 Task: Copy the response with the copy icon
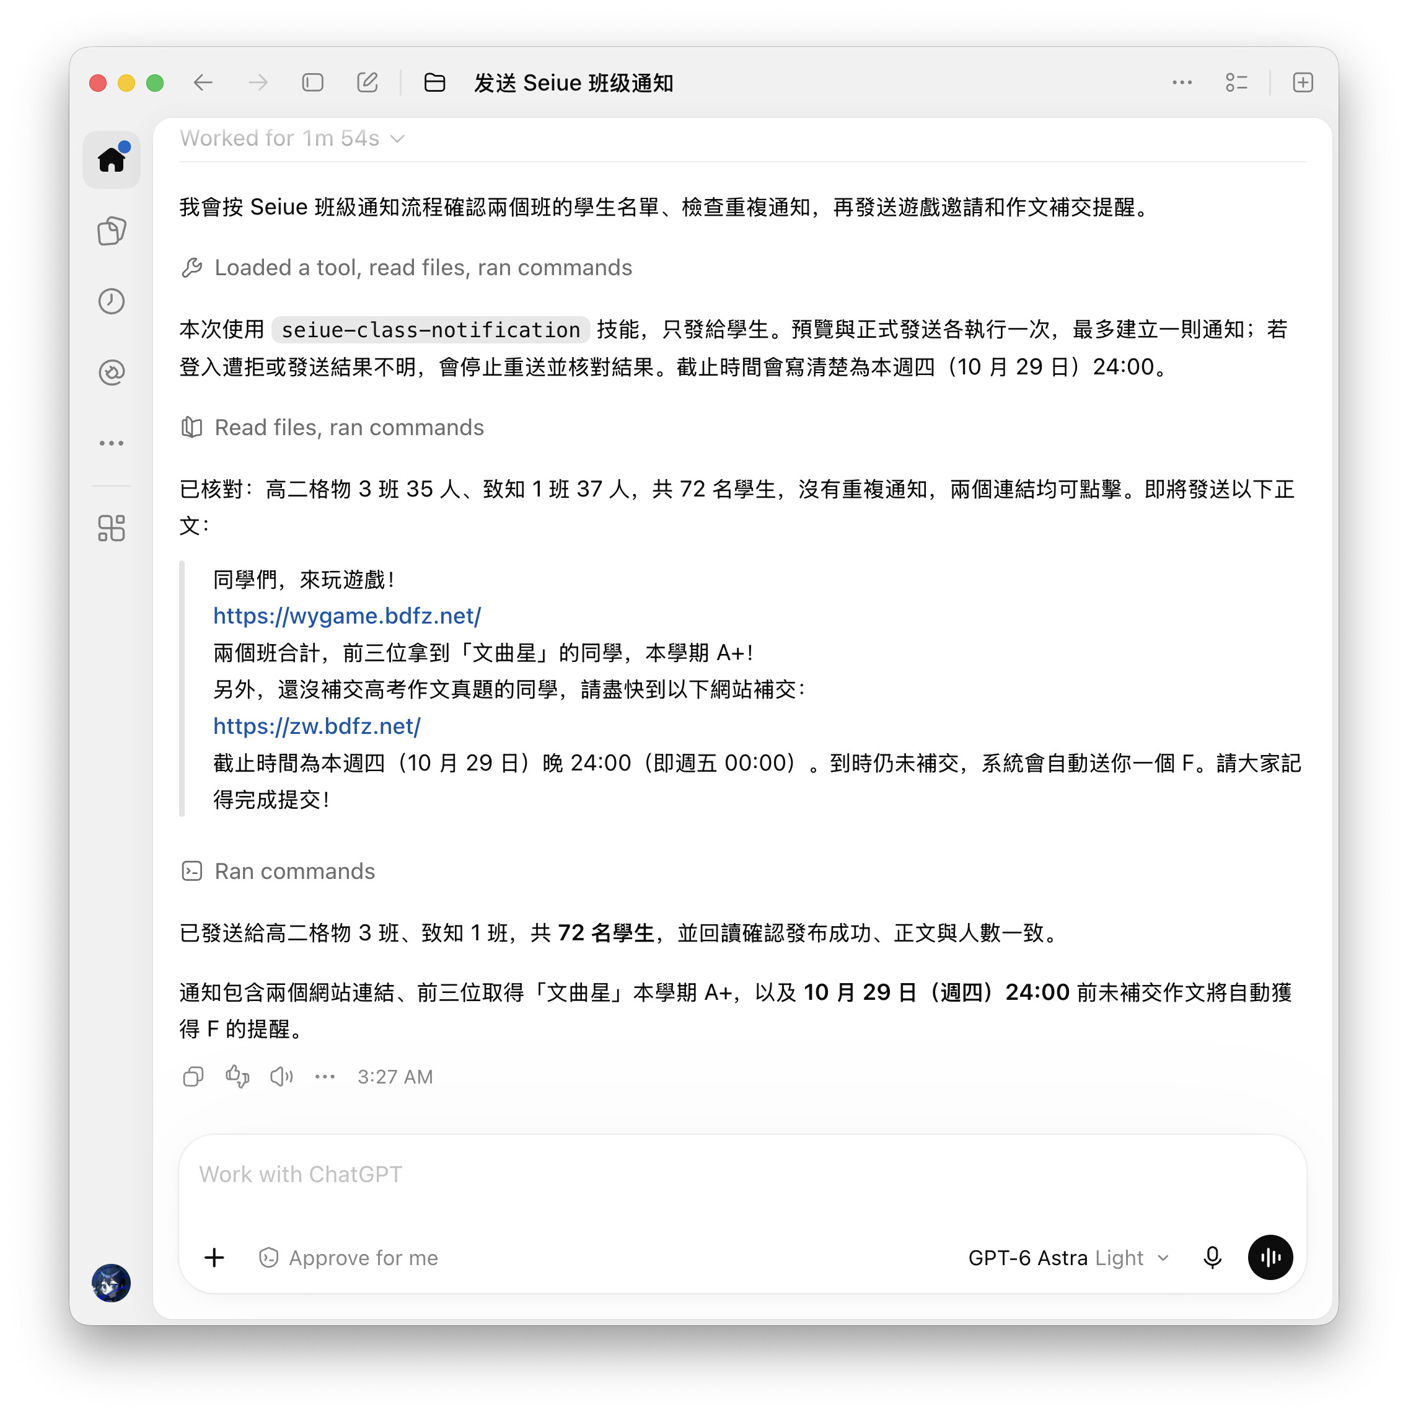pyautogui.click(x=193, y=1077)
